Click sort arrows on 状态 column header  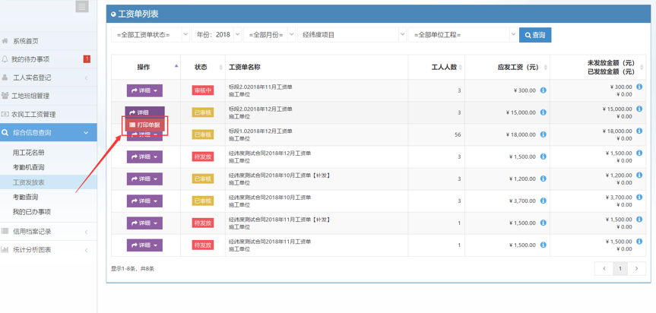(221, 68)
